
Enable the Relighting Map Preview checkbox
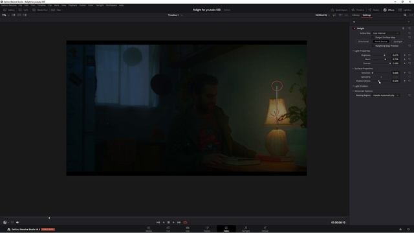(x=374, y=46)
